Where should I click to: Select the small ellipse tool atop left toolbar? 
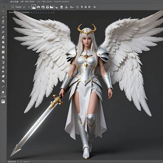pos(3,18)
